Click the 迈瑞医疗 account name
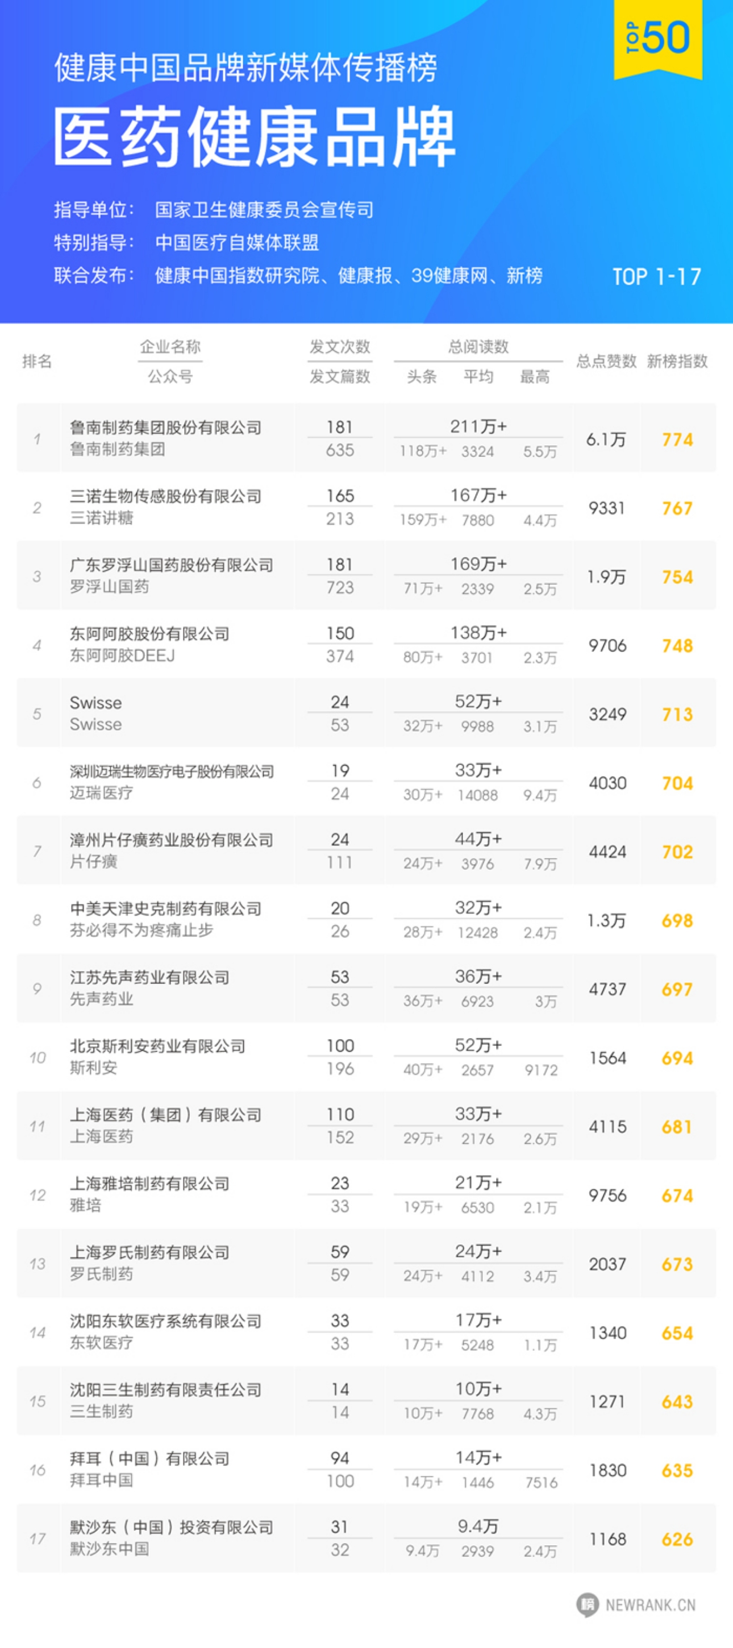 [102, 793]
